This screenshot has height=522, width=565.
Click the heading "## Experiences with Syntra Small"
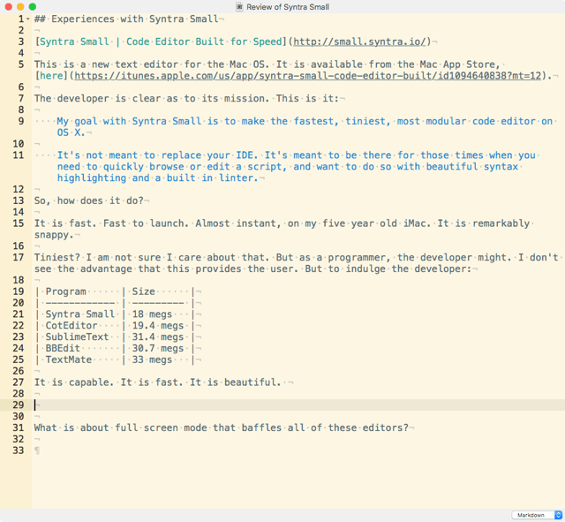(x=126, y=19)
